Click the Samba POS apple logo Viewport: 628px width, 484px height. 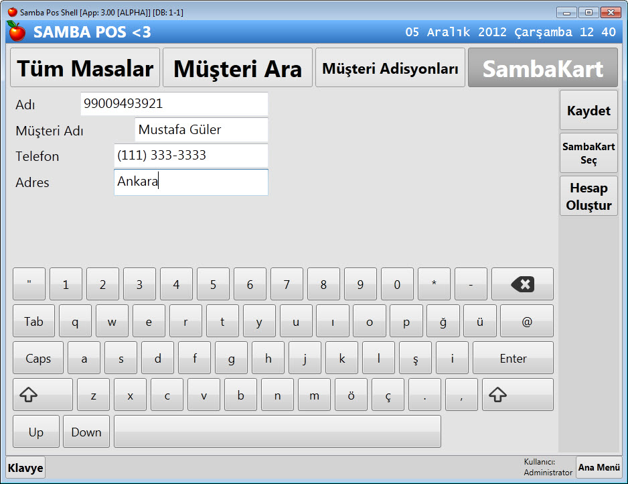tap(16, 32)
